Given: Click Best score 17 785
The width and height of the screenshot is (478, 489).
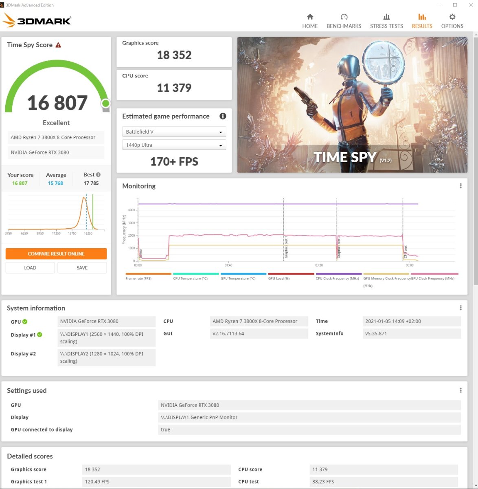Looking at the screenshot, I should click(x=91, y=183).
